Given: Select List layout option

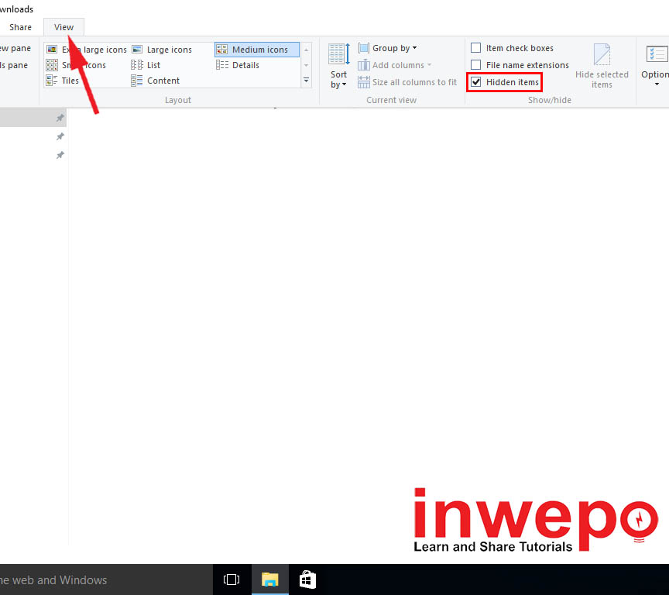Looking at the screenshot, I should click(x=146, y=65).
